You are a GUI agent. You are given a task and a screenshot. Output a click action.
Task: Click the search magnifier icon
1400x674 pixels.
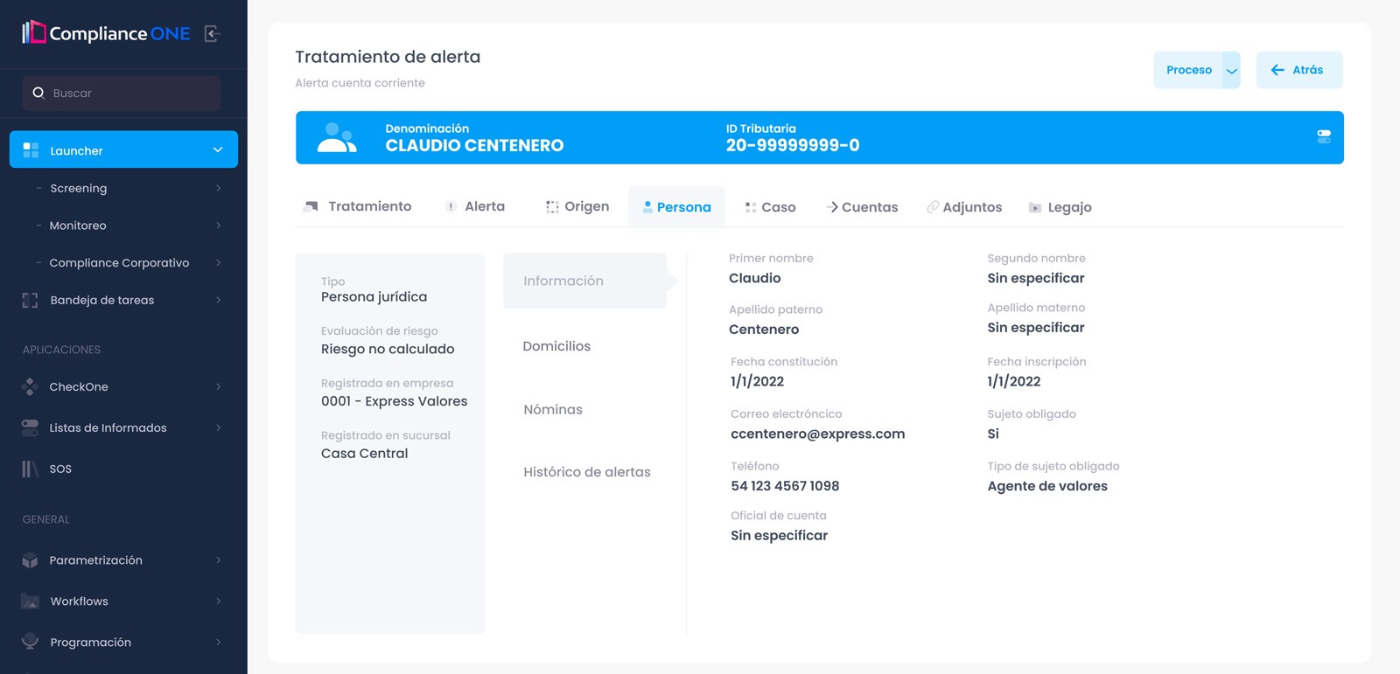tap(38, 93)
